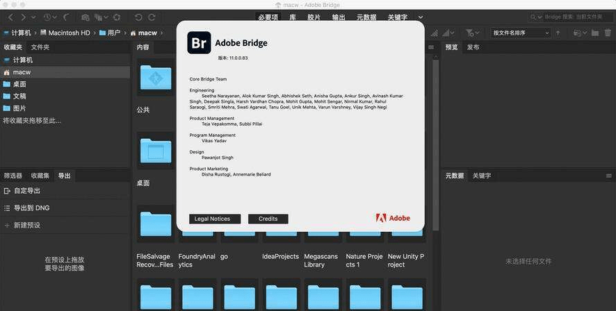Open the content panel menu icon
The width and height of the screenshot is (616, 311).
431,47
